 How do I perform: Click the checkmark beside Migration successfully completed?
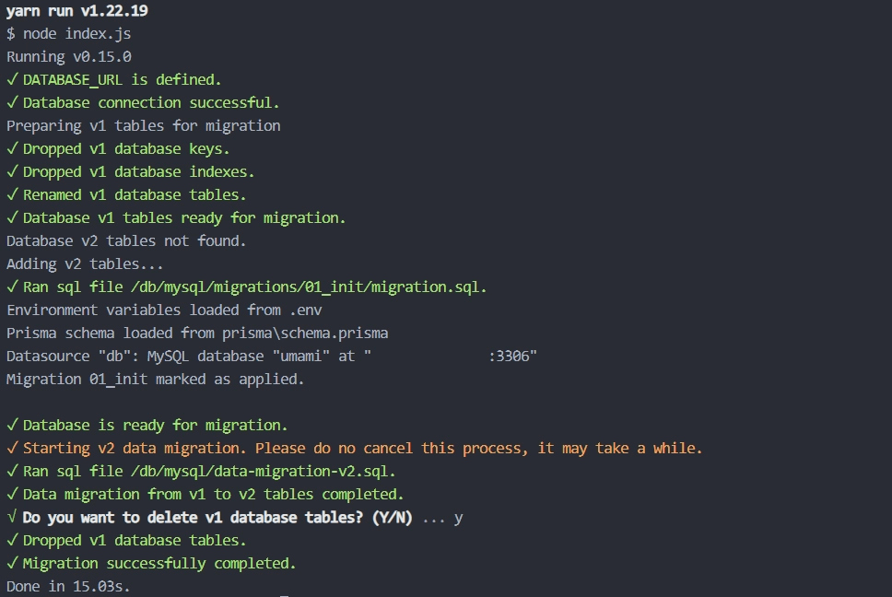[x=13, y=563]
